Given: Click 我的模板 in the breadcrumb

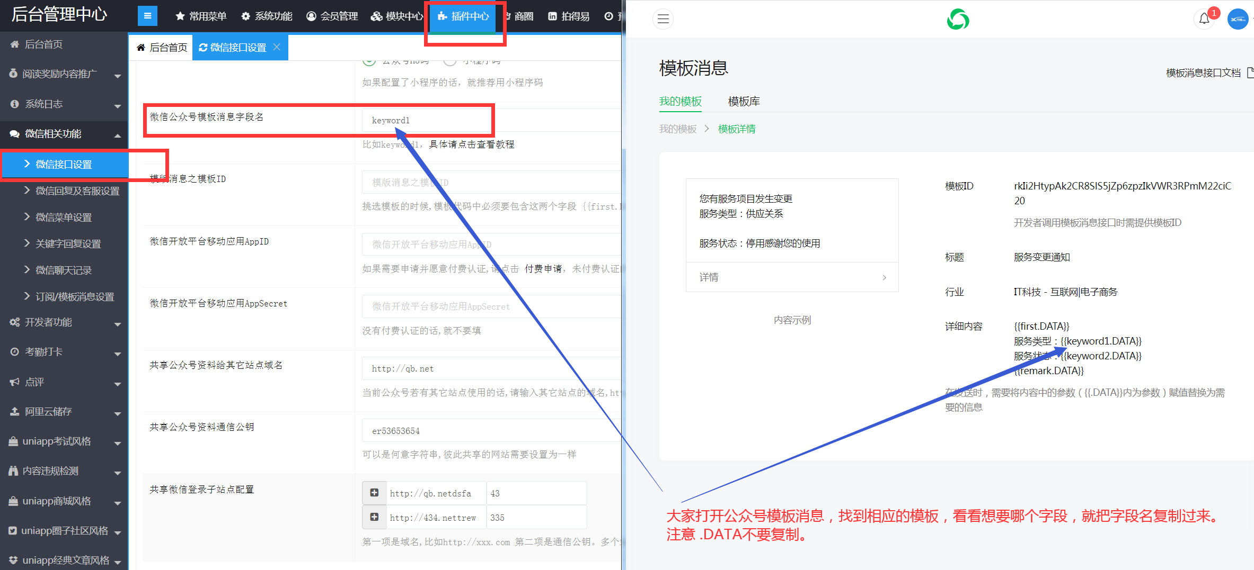Looking at the screenshot, I should click(x=677, y=129).
